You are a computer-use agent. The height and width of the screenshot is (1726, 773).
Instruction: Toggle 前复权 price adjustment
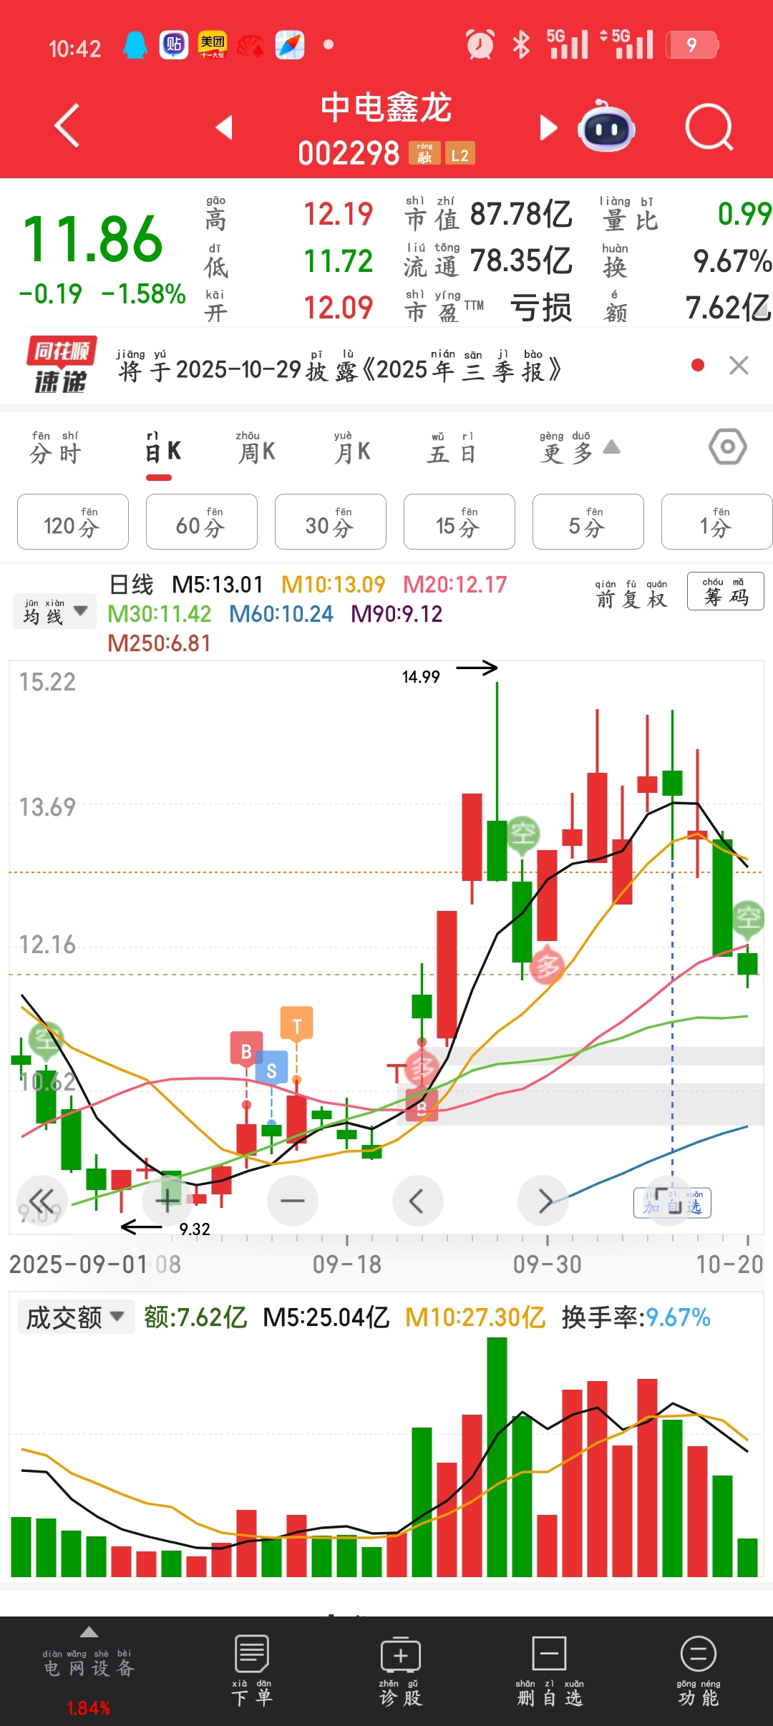click(x=631, y=594)
